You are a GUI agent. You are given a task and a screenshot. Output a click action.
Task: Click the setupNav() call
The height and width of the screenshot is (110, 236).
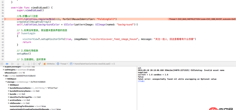(24, 53)
